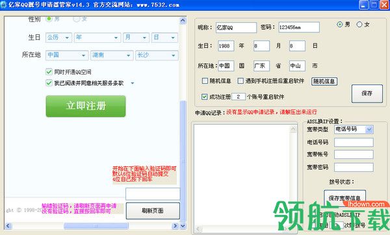This screenshot has height=235, width=390.
Task: Select the 女 gender radio in web form
Action: coord(76,19)
